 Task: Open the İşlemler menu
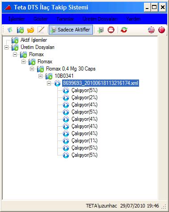pos(17,19)
